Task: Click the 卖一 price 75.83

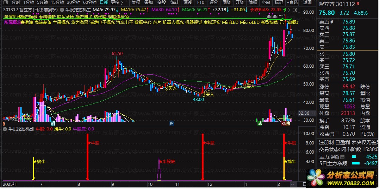Action: [349, 47]
